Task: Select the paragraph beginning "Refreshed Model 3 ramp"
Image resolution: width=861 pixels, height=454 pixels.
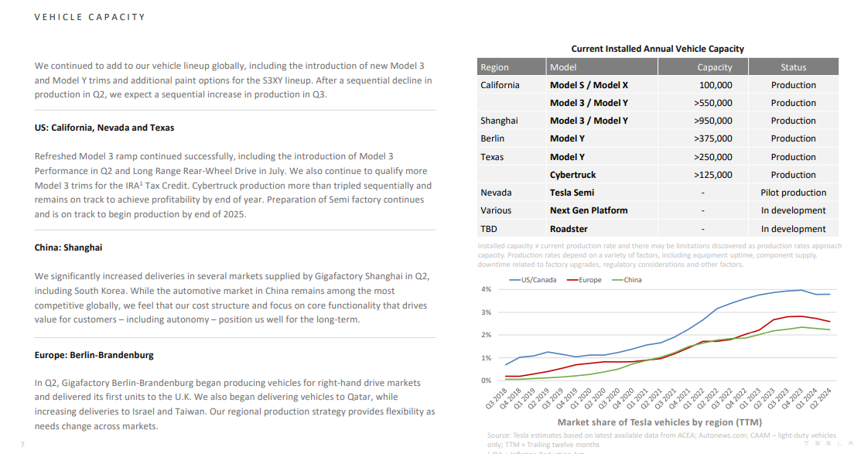Action: coord(234,186)
